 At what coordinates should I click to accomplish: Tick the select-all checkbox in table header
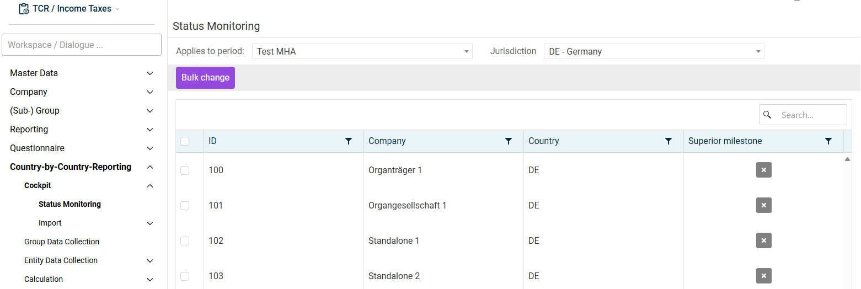185,141
